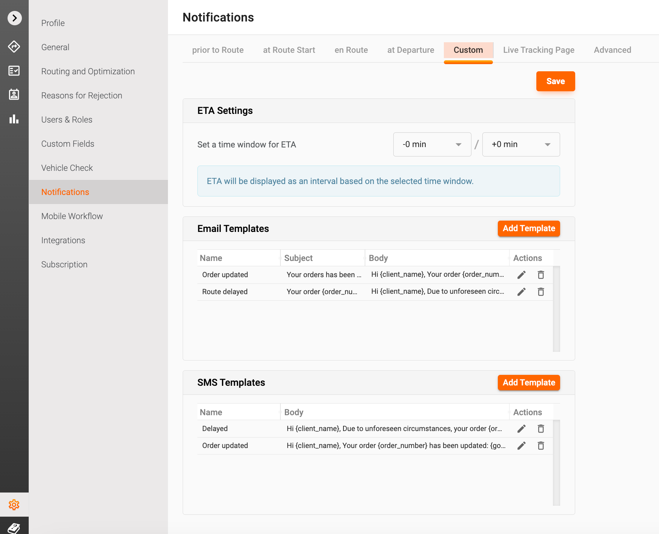Open the routes icon in left rail
Screen dimensions: 659x534
point(14,47)
